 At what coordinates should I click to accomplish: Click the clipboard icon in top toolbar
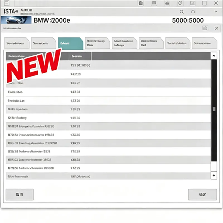(141, 3)
